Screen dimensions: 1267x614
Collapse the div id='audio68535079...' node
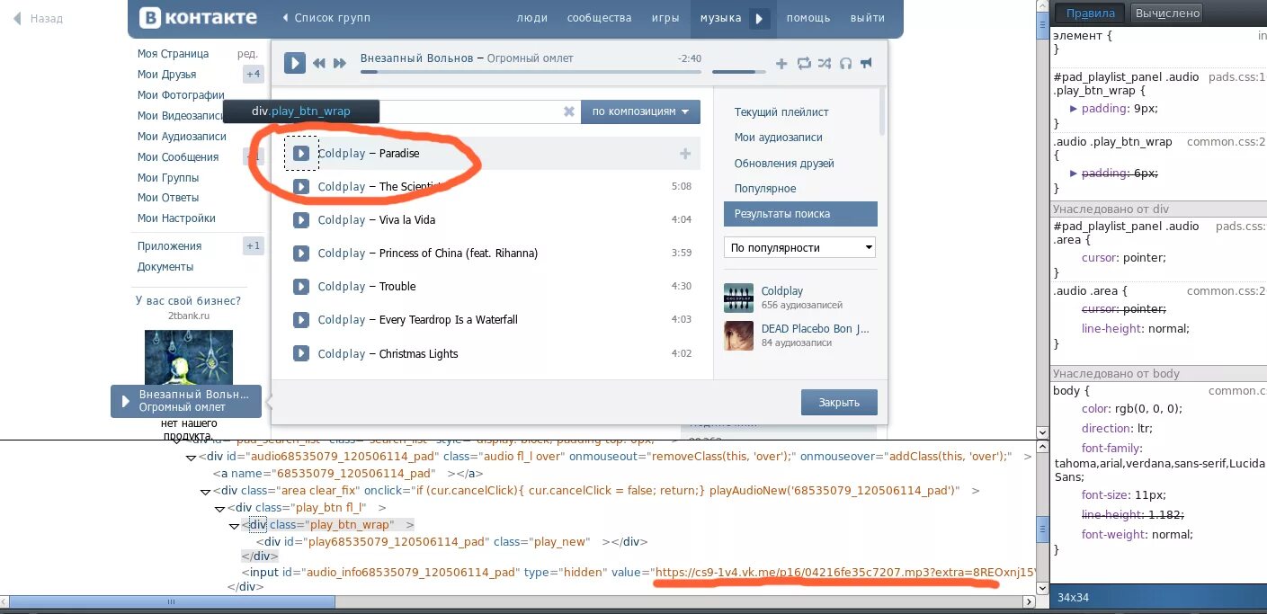tap(191, 458)
